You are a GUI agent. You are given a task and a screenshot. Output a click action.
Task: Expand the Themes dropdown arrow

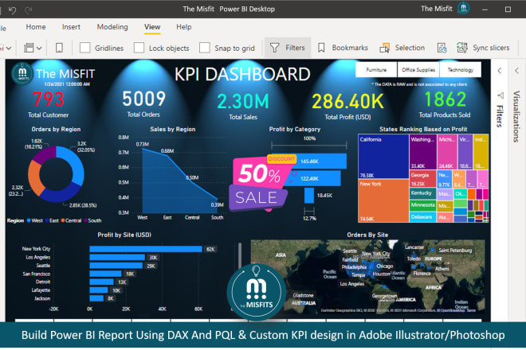pos(9,49)
